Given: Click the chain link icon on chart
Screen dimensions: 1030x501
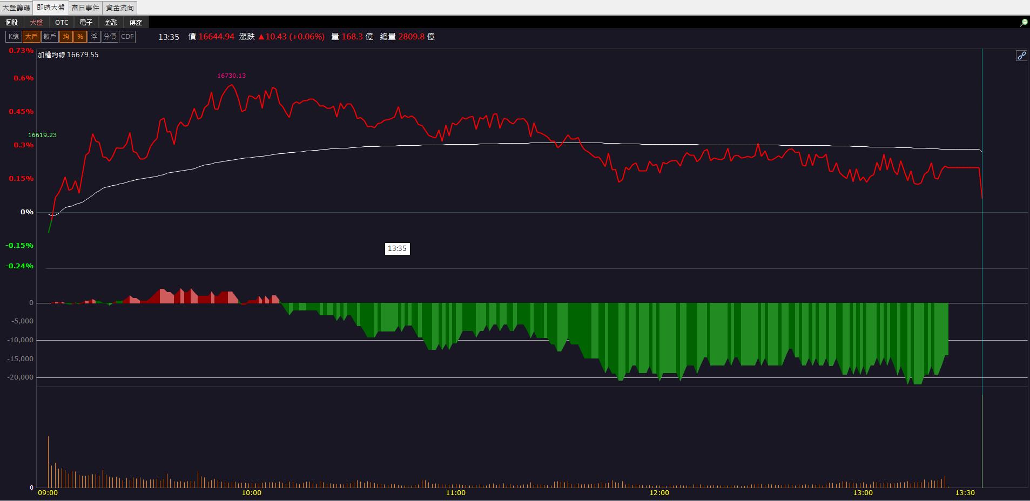Looking at the screenshot, I should [1021, 56].
